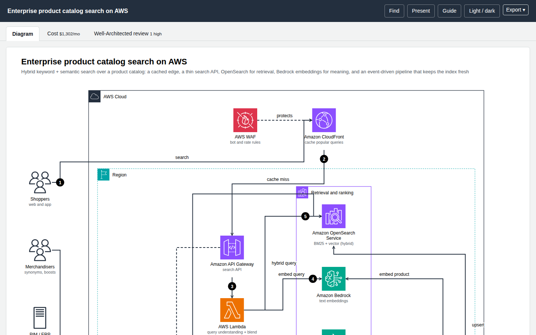Click the AWS Lambda icon
Screen dimensions: 536x335
232,310
